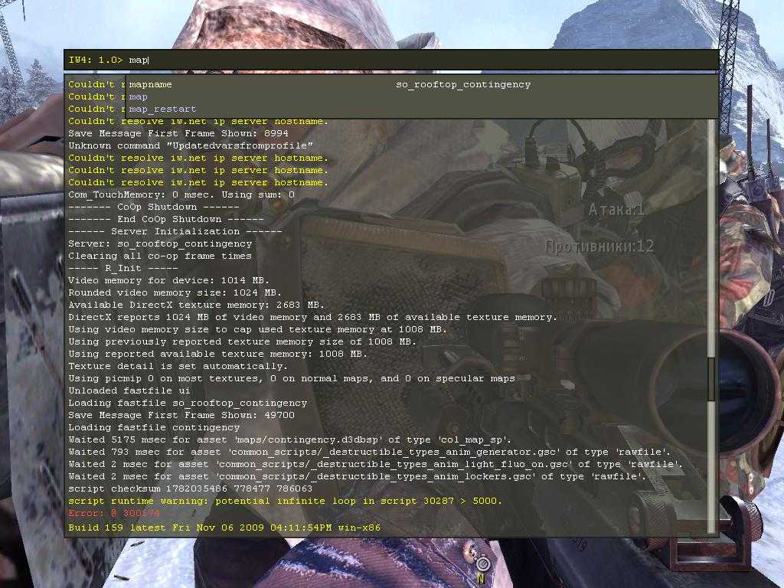Click the log line mentioning "anim_light_fluo_on.gsc"

click(375, 464)
